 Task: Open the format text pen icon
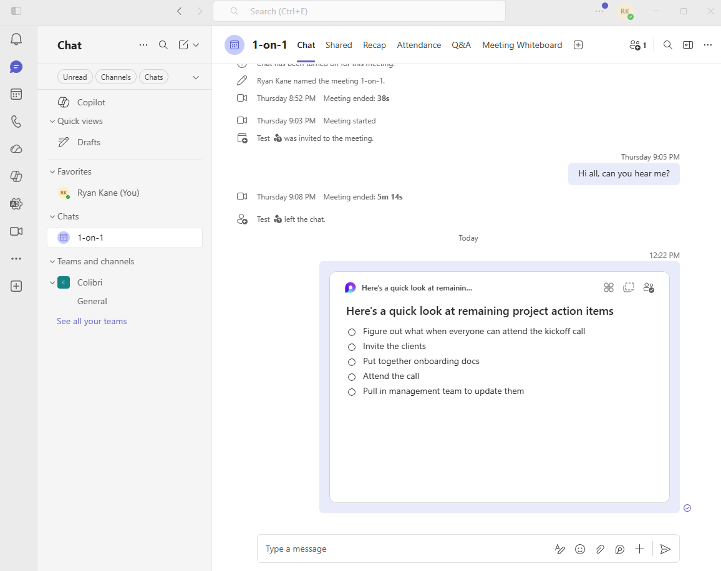pyautogui.click(x=559, y=549)
